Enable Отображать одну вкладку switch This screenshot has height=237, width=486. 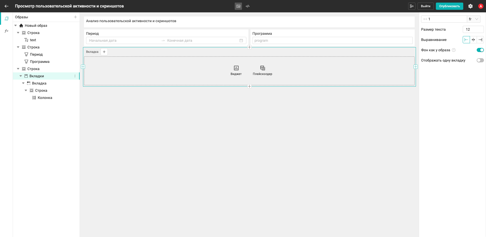(480, 60)
